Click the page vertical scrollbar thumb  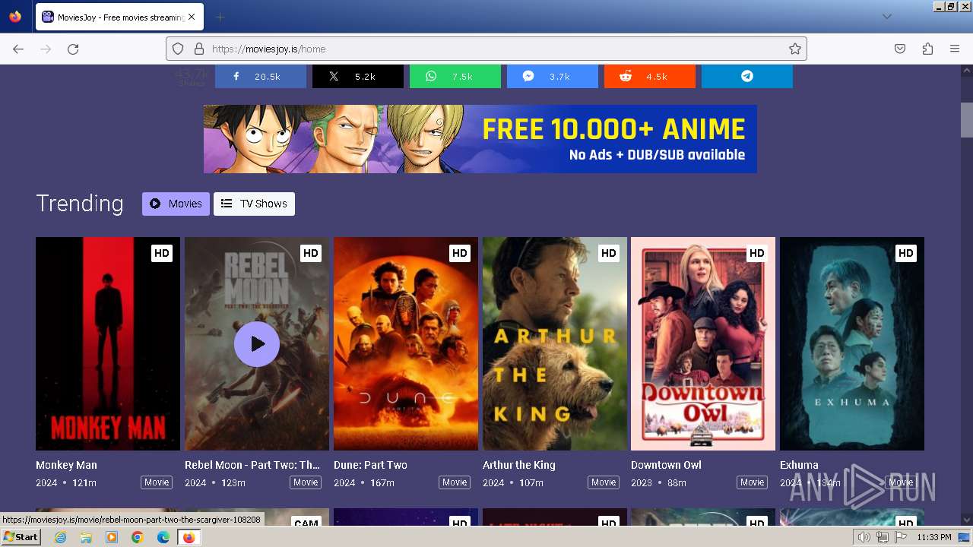pyautogui.click(x=967, y=120)
